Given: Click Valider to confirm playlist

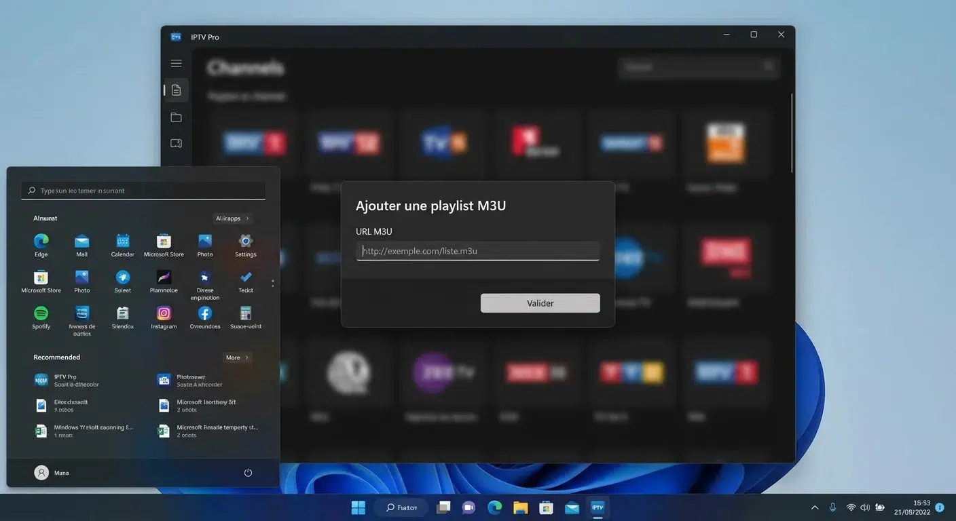Looking at the screenshot, I should coord(540,303).
